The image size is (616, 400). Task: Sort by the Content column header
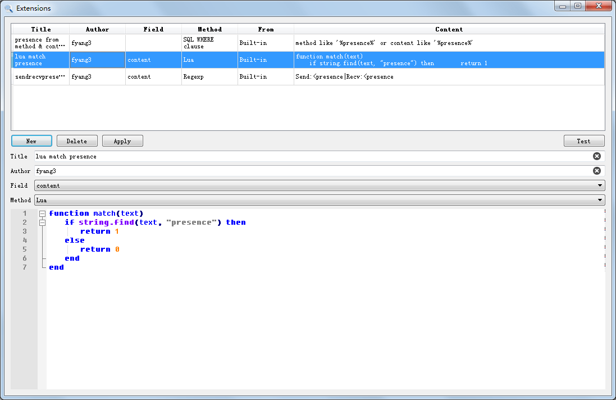449,29
